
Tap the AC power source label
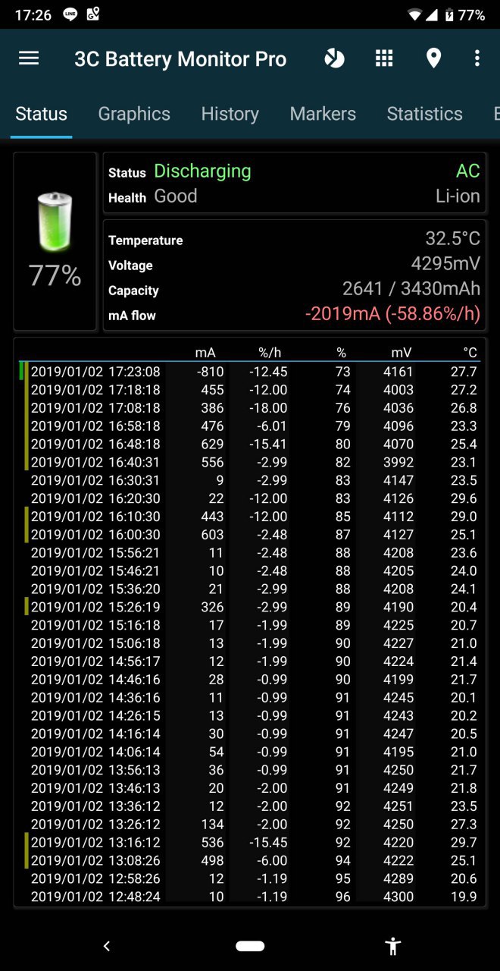467,171
